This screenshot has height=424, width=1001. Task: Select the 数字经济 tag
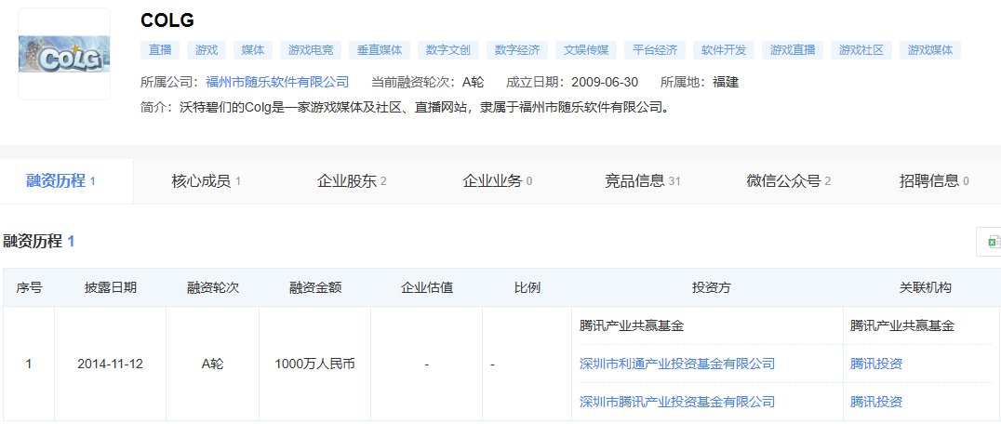tap(517, 50)
